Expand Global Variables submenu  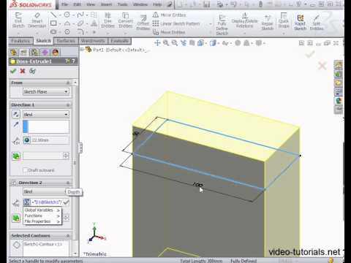(x=42, y=210)
